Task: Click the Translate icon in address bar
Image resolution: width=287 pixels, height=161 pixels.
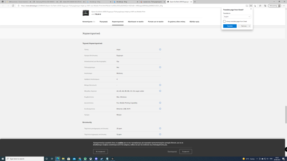Action: pos(251,6)
